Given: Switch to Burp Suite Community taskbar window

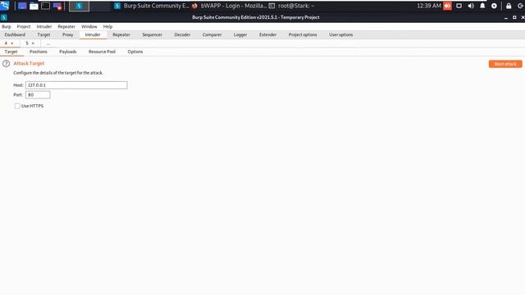Looking at the screenshot, I should coord(151,6).
